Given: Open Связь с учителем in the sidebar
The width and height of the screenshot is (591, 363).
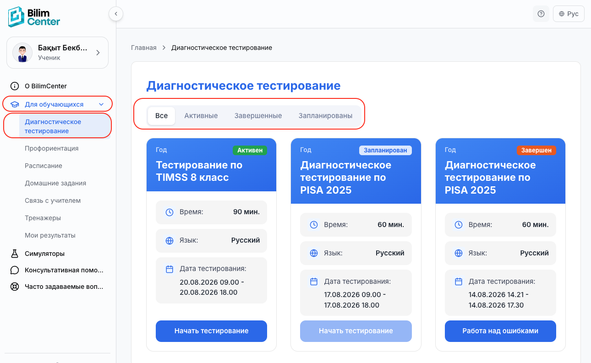Looking at the screenshot, I should tap(53, 200).
